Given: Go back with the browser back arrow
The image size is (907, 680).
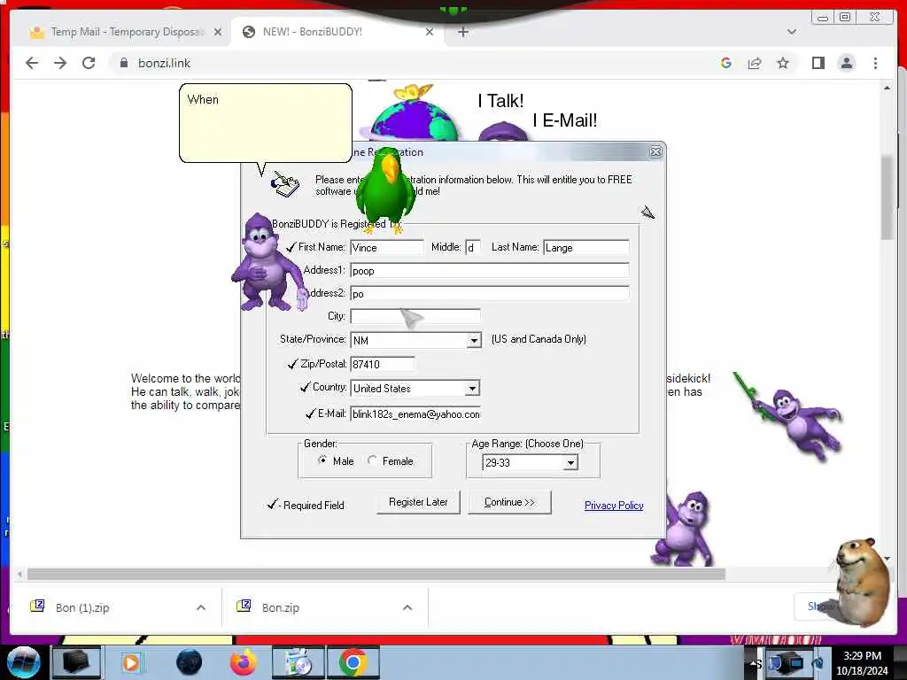Looking at the screenshot, I should (32, 63).
